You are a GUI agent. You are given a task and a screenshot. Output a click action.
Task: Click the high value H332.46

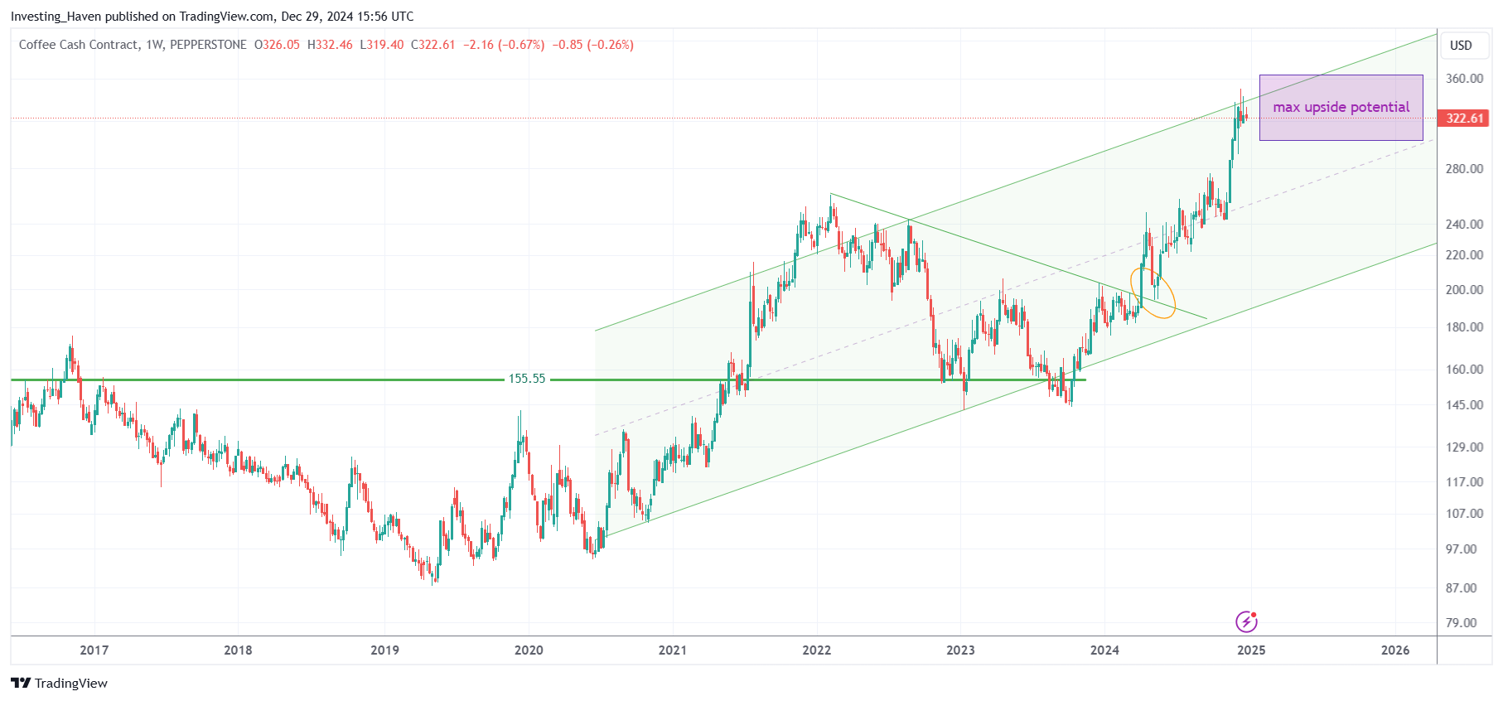330,45
